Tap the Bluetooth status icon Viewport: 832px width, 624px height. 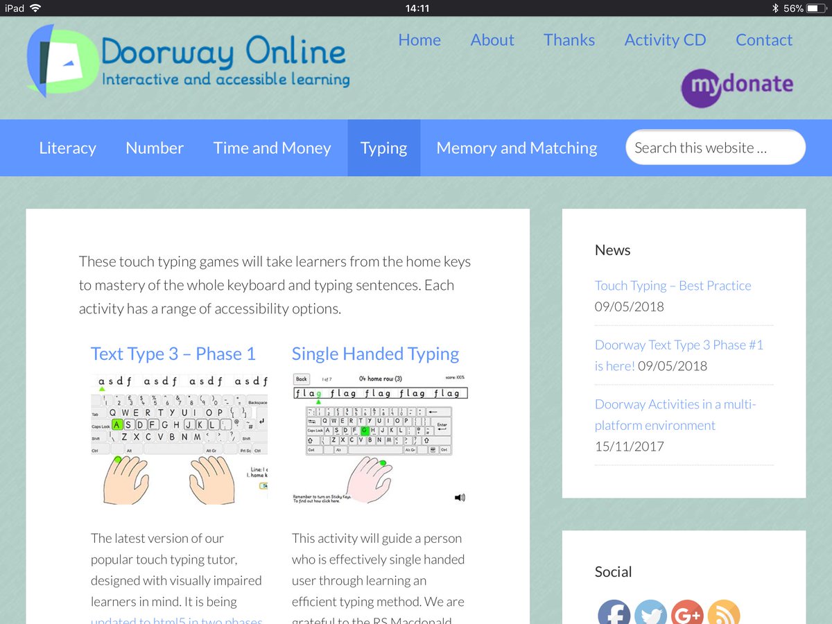tap(775, 8)
